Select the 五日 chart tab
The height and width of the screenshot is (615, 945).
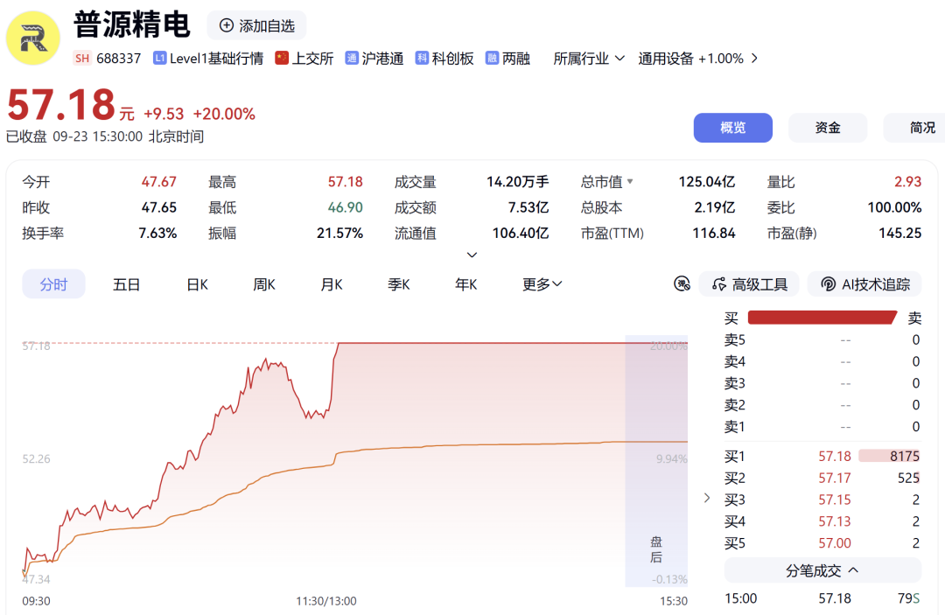tap(127, 284)
